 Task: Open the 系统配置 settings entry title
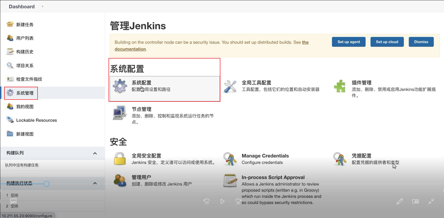point(142,82)
